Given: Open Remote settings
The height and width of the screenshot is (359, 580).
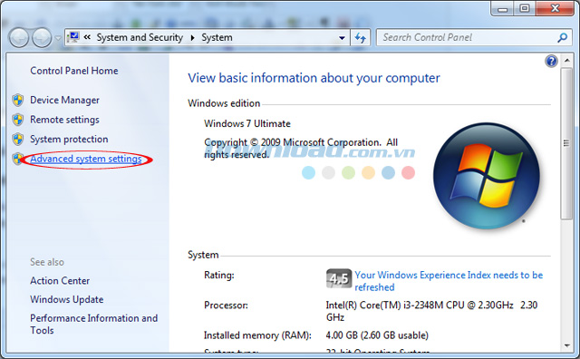Looking at the screenshot, I should point(64,120).
